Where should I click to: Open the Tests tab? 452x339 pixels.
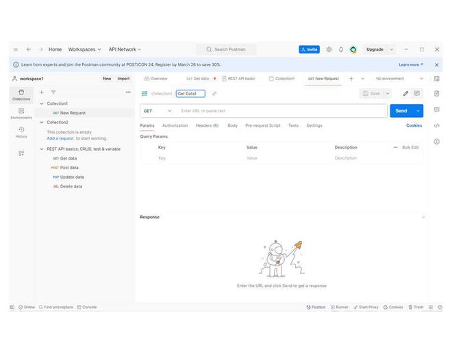click(x=293, y=126)
